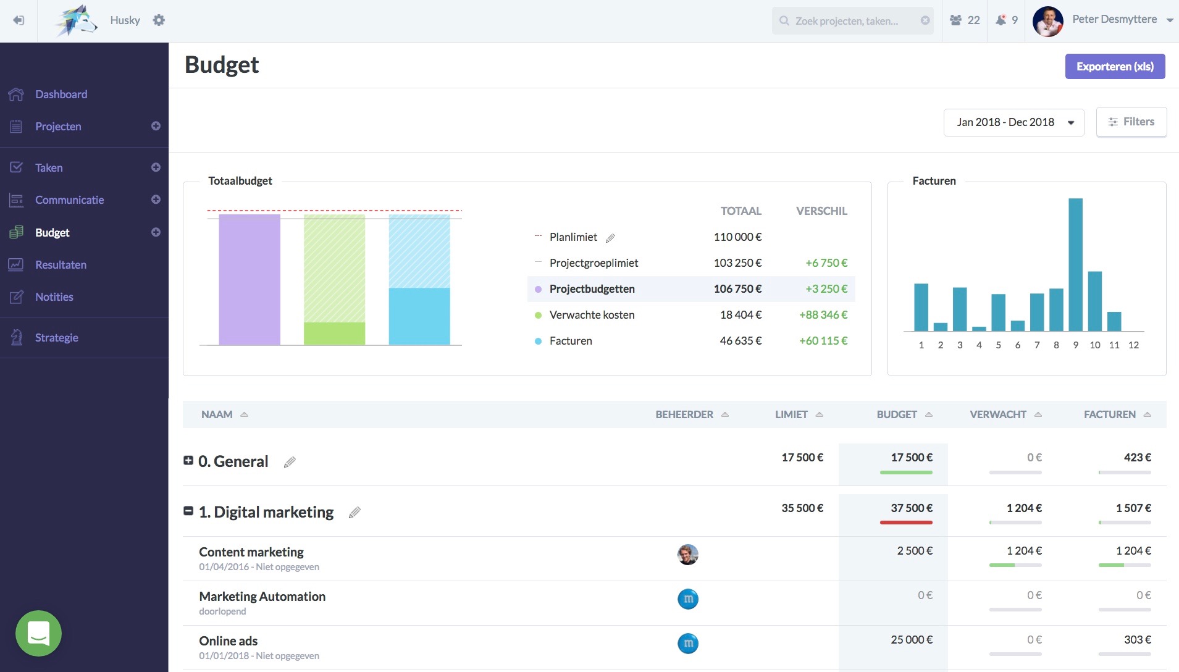Open Resultaten in the sidebar

61,265
